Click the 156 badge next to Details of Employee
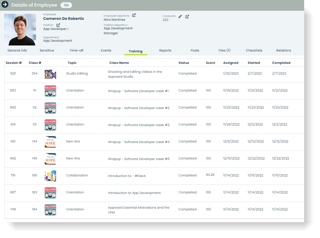Screen dimensions: 320x238 (x=66, y=5)
